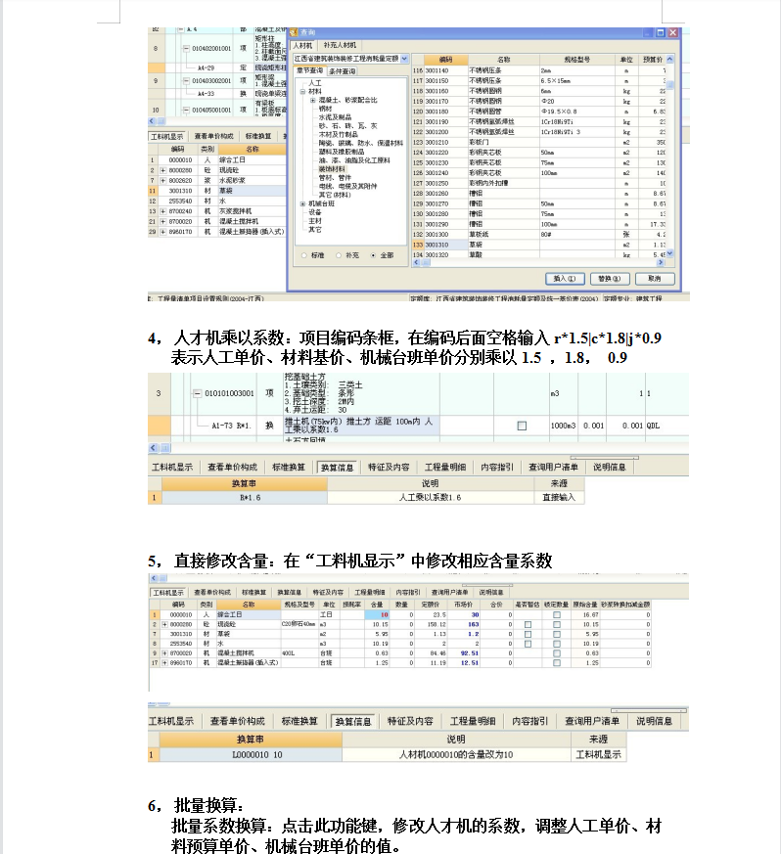Select 主材 in the query tree
The width and height of the screenshot is (781, 854).
(315, 221)
